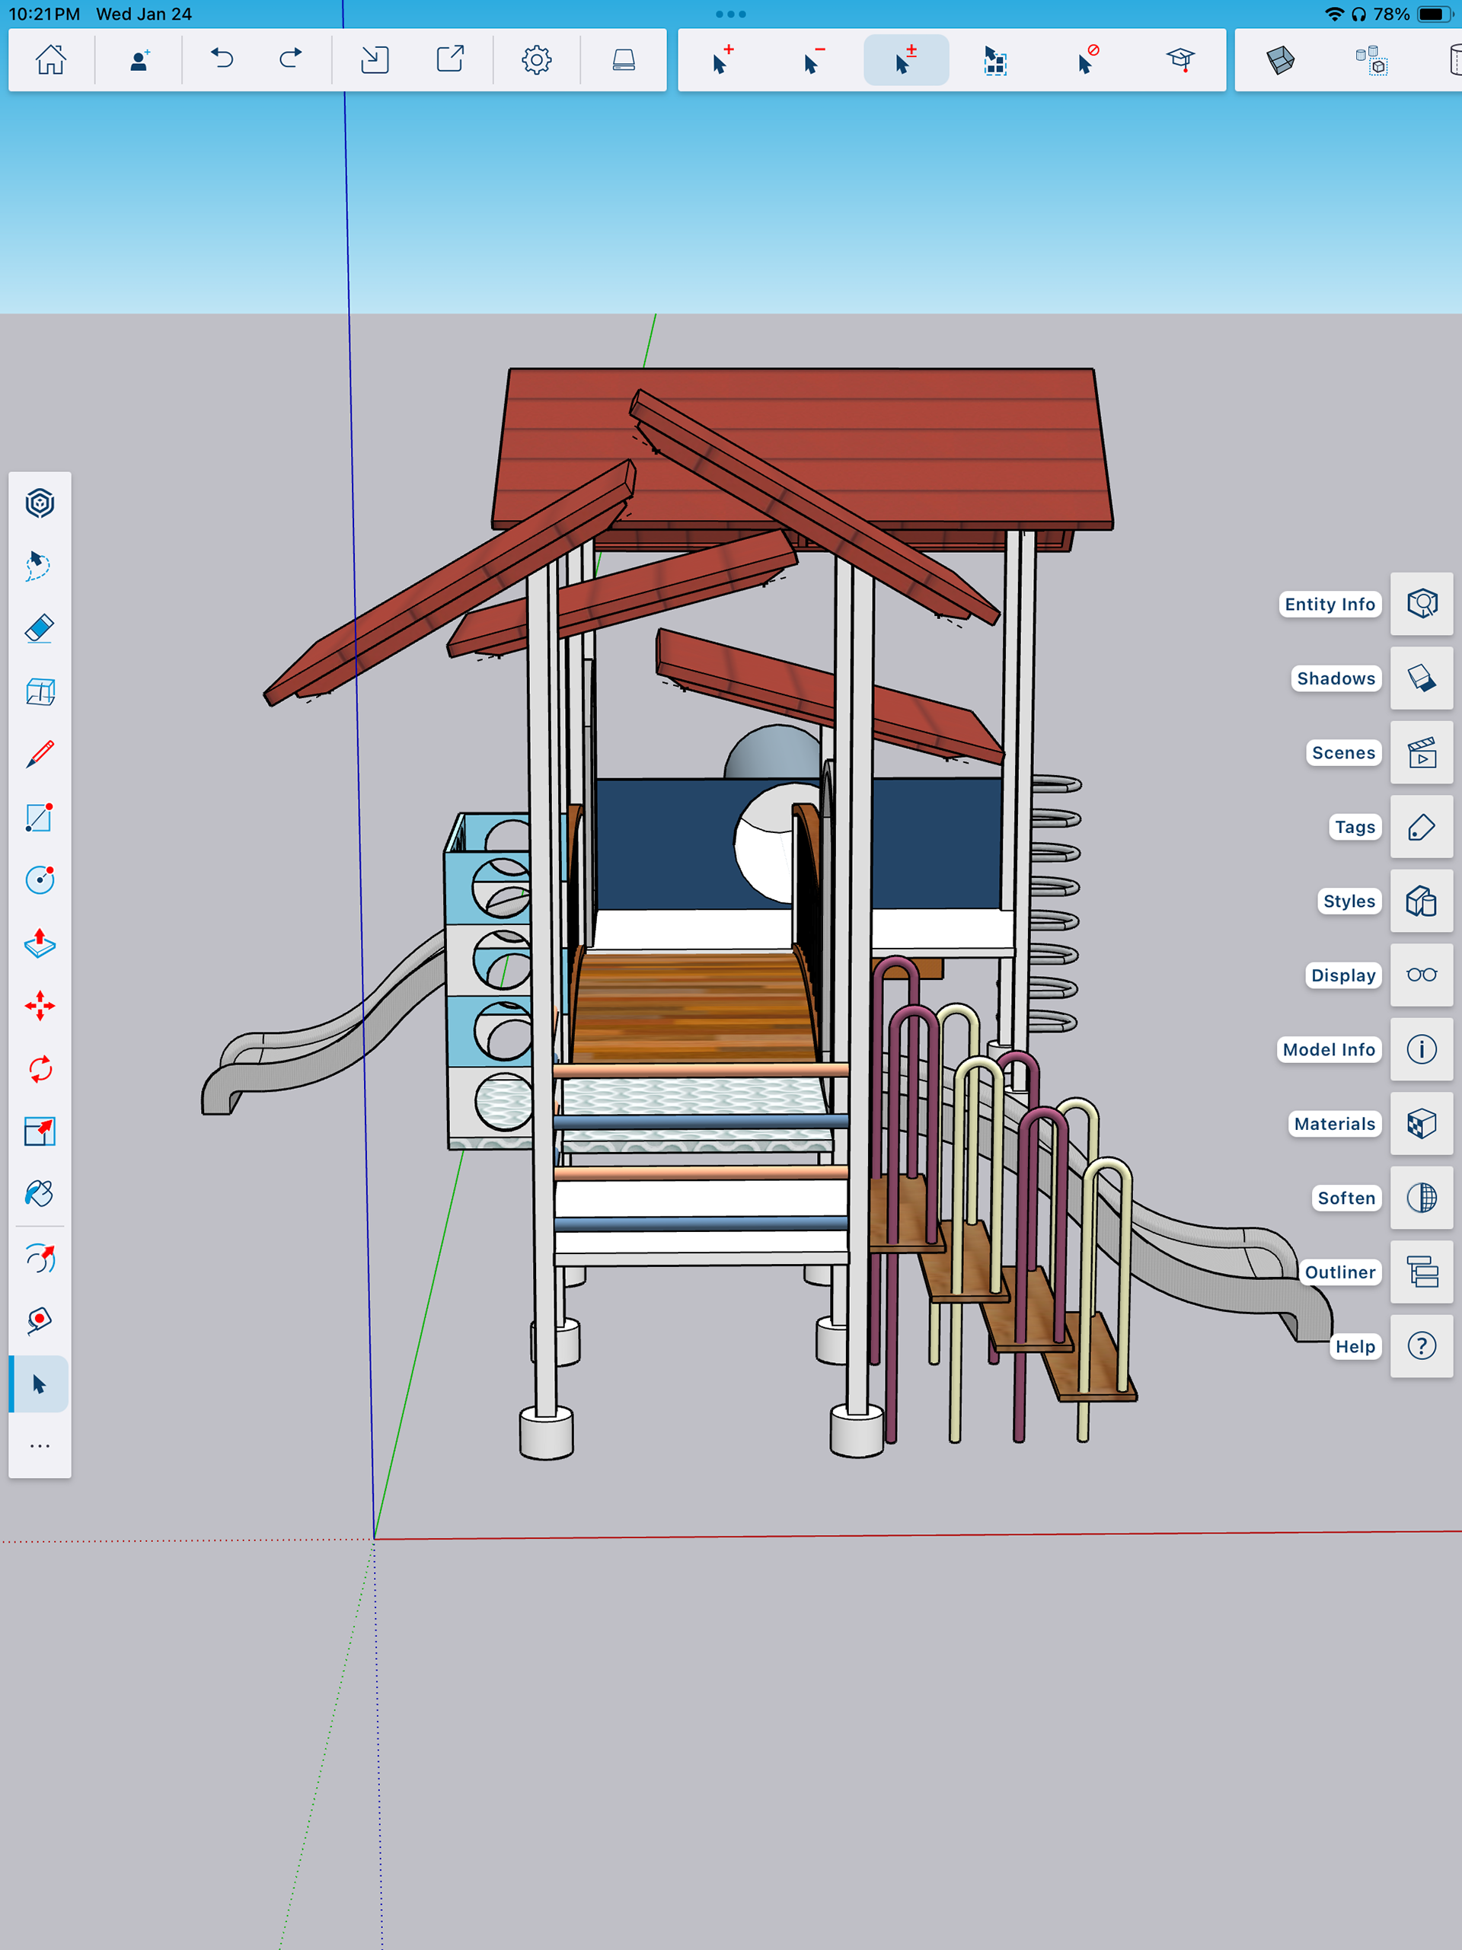
Task: Open the Outliner panel
Action: 1421,1272
